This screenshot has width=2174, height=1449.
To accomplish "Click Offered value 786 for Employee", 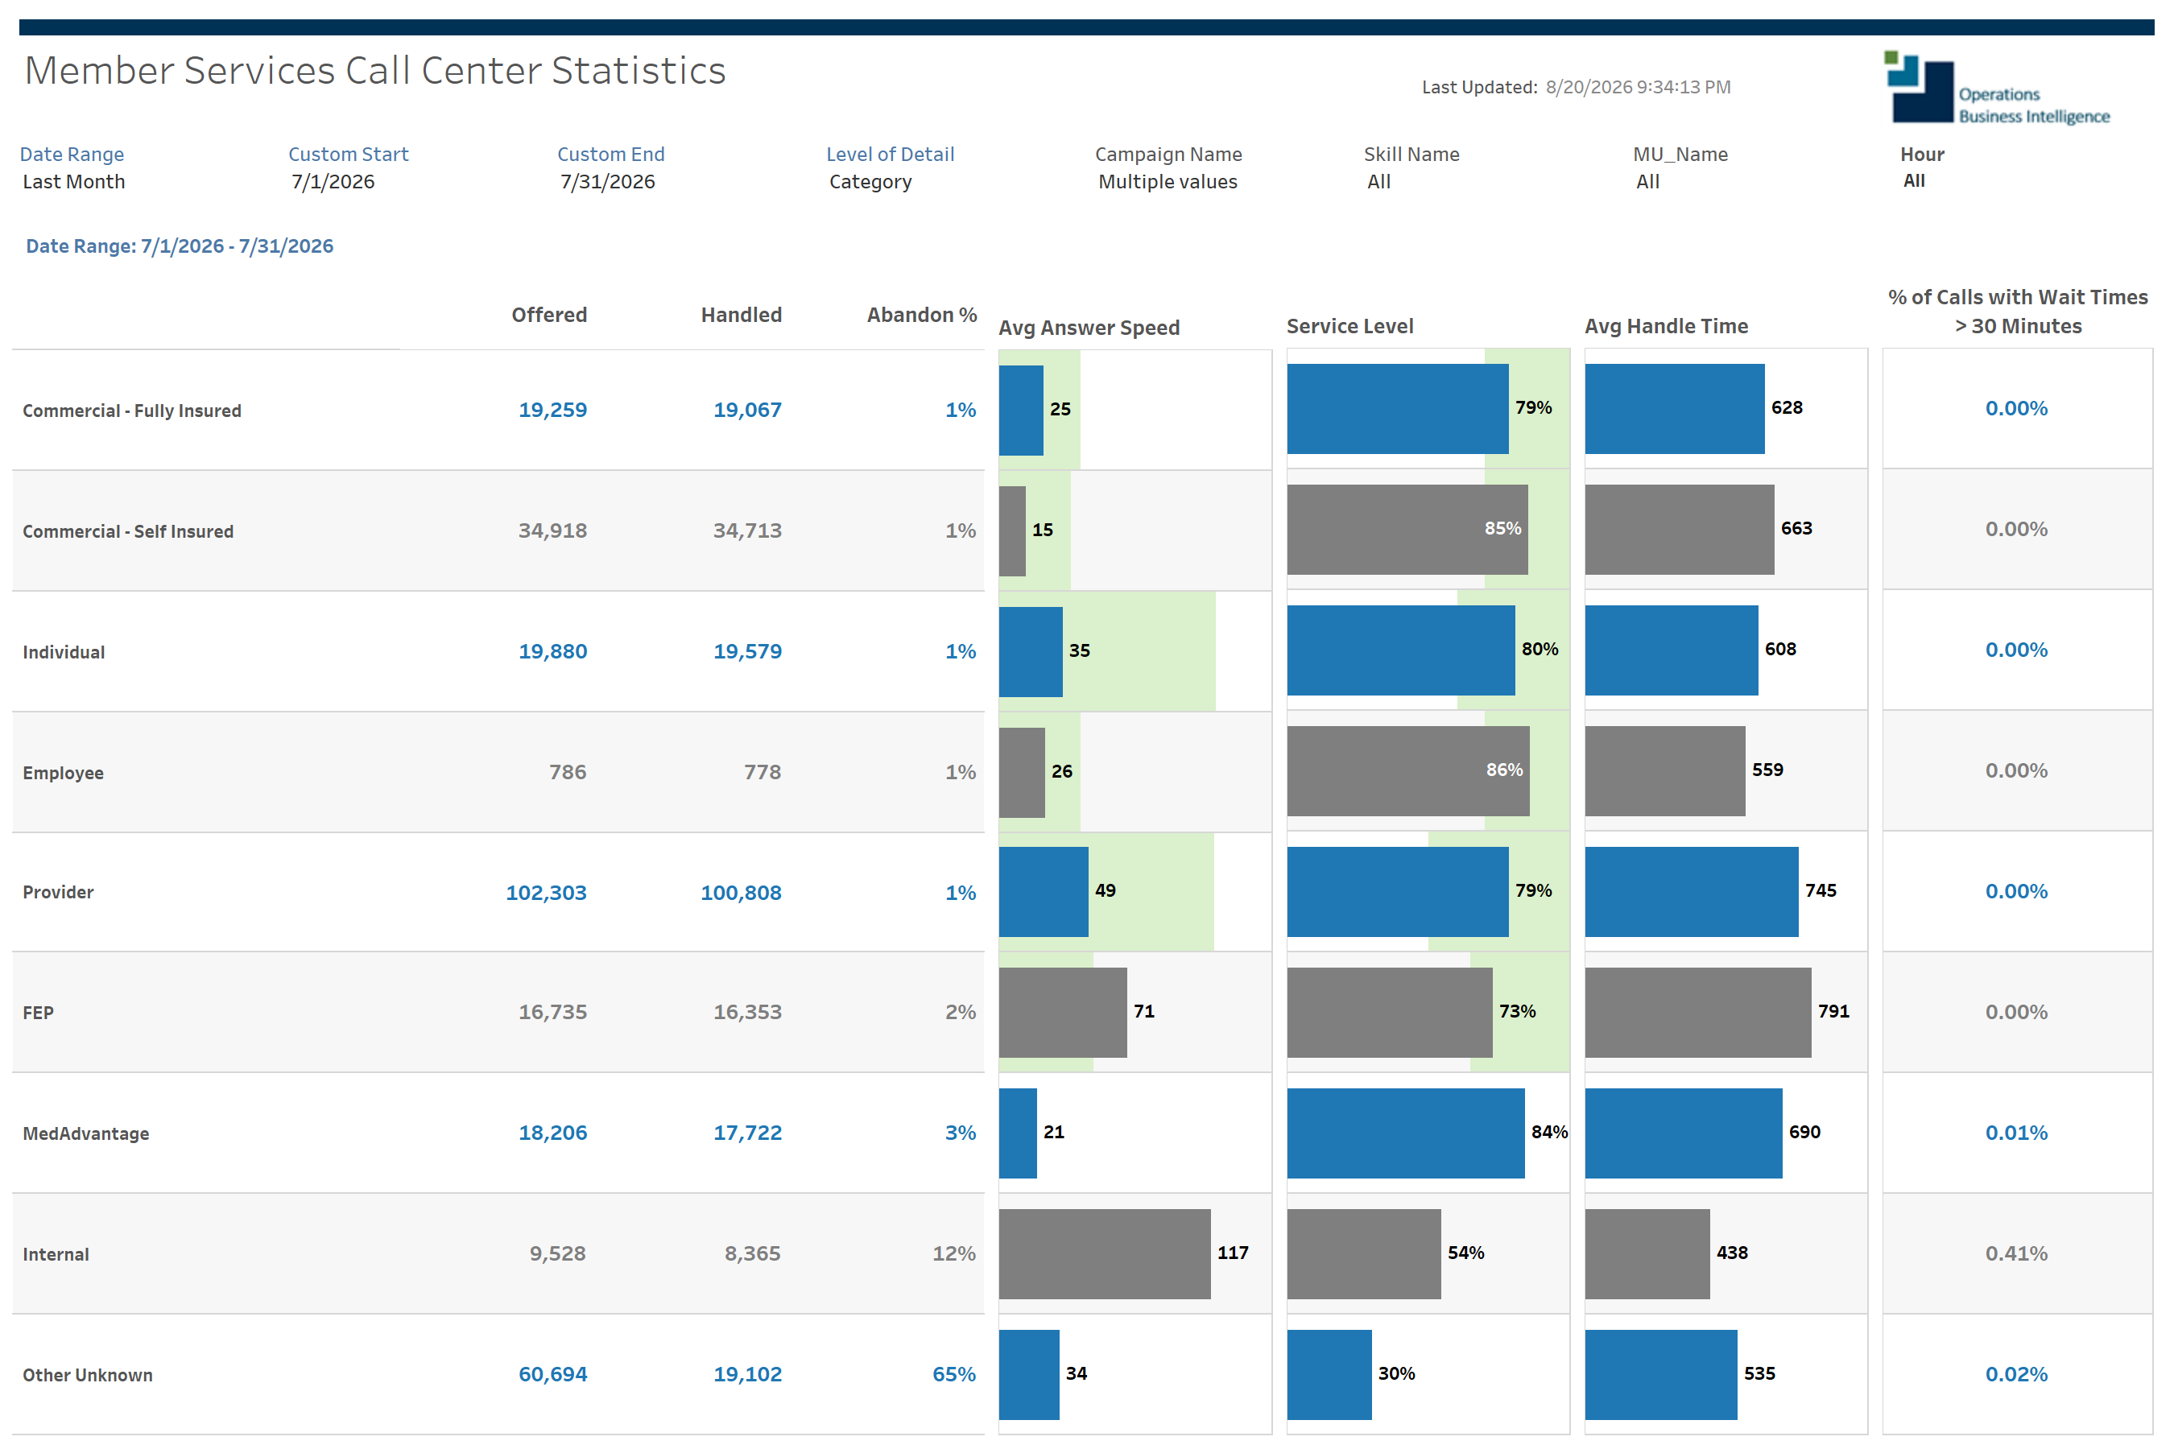I will pyautogui.click(x=568, y=772).
